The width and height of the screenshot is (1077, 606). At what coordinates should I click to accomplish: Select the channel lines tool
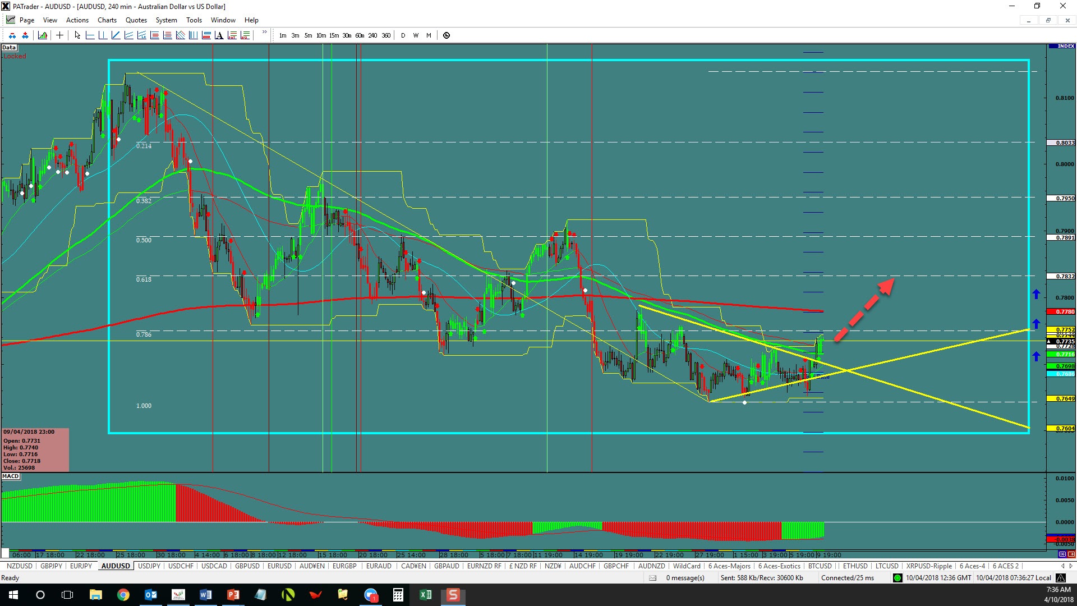tap(128, 35)
